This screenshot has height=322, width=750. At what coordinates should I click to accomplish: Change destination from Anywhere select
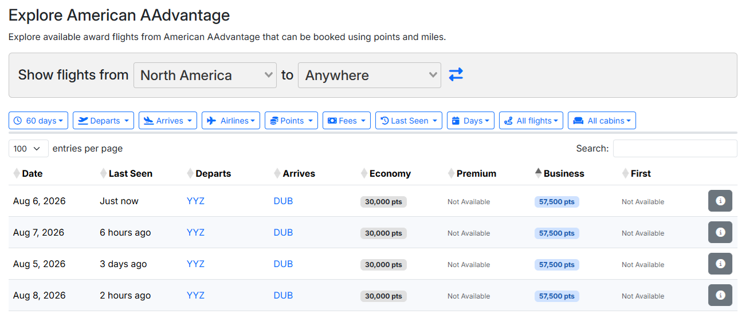tap(370, 75)
